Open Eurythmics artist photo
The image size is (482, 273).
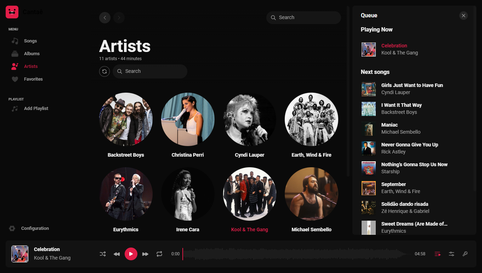pos(126,194)
